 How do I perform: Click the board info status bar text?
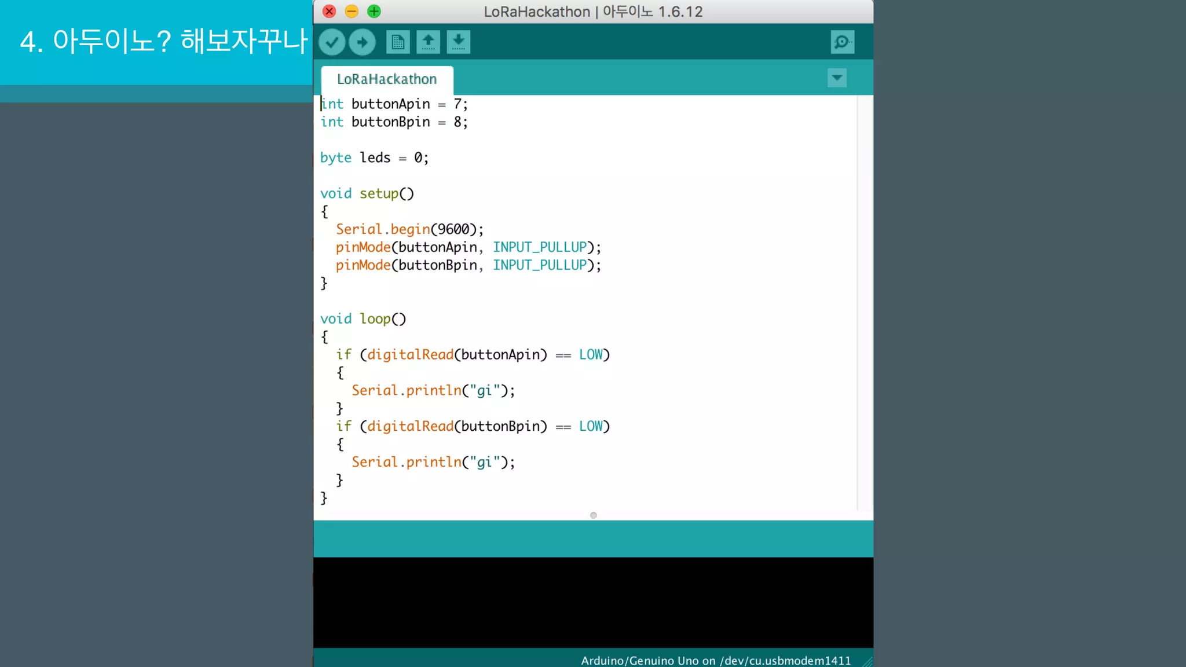716,661
